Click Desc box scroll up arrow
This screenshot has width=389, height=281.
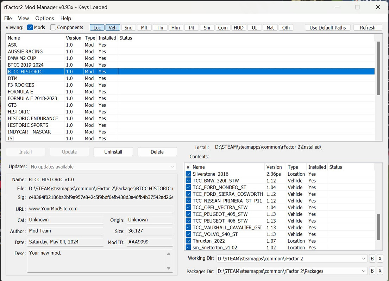click(169, 254)
